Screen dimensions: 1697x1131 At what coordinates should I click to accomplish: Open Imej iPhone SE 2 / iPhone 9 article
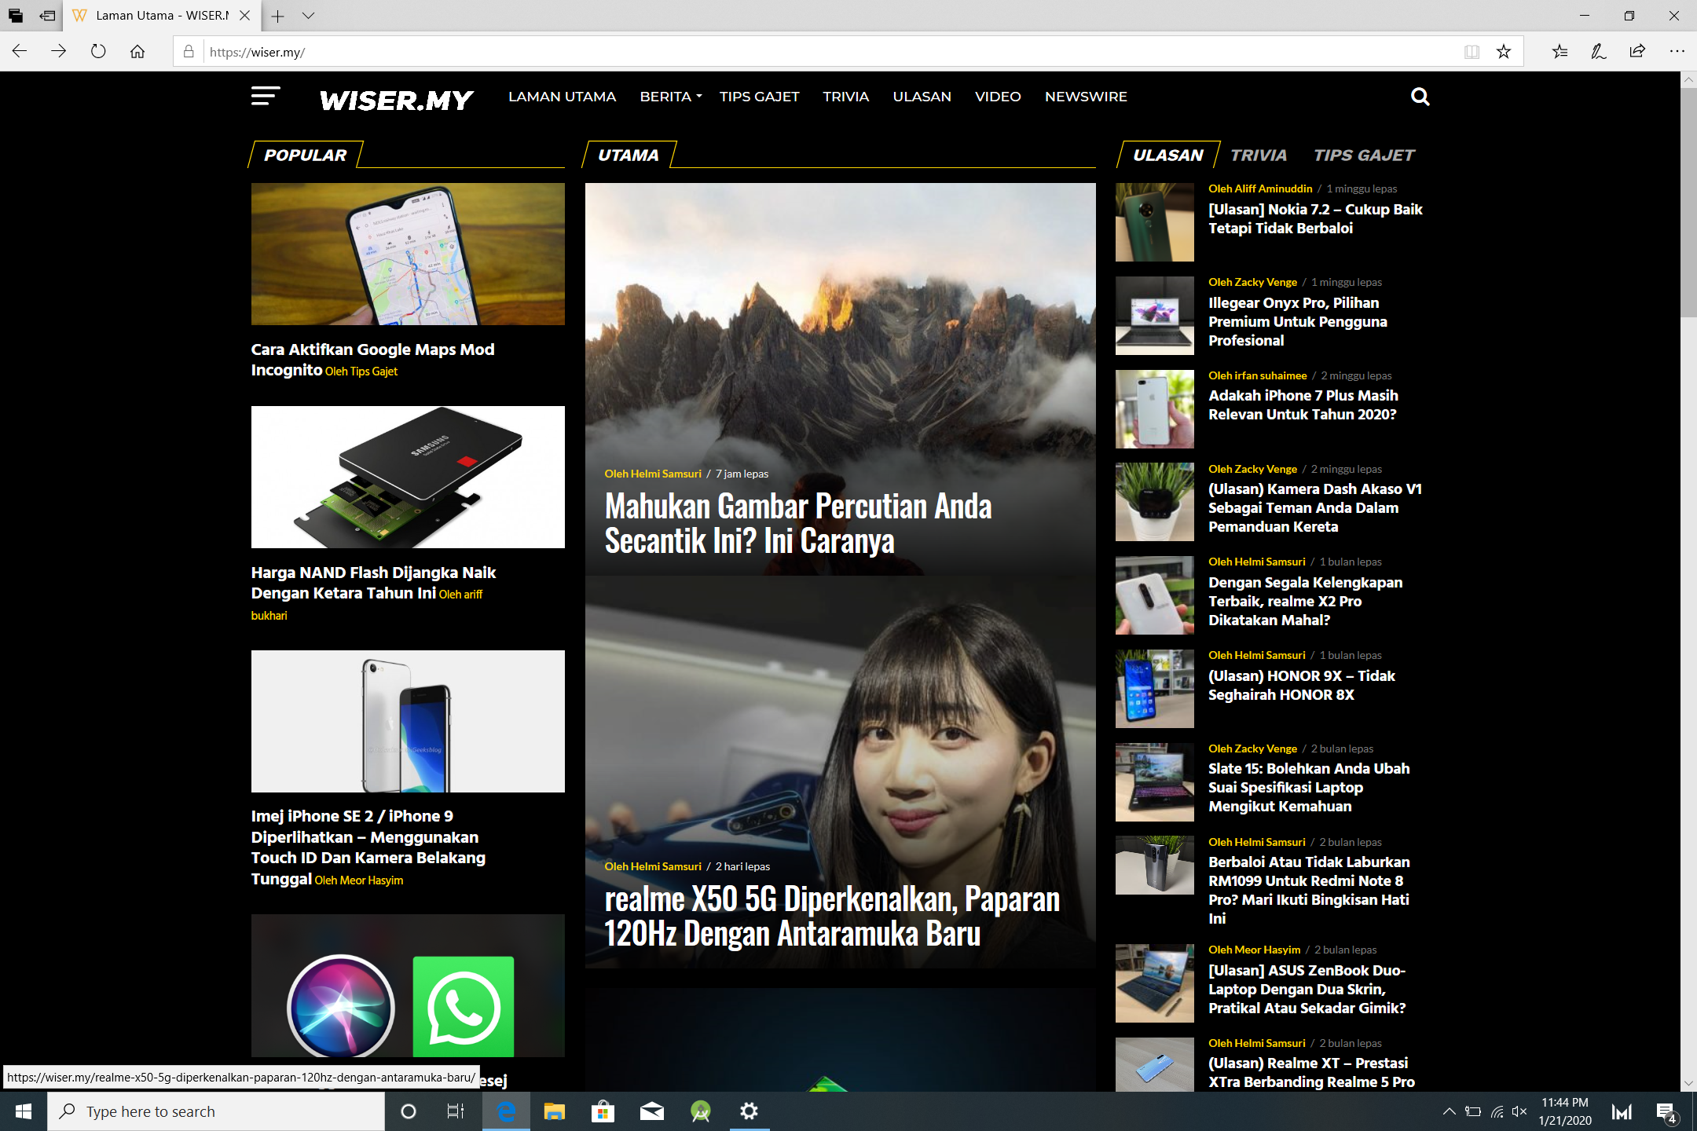pyautogui.click(x=368, y=847)
